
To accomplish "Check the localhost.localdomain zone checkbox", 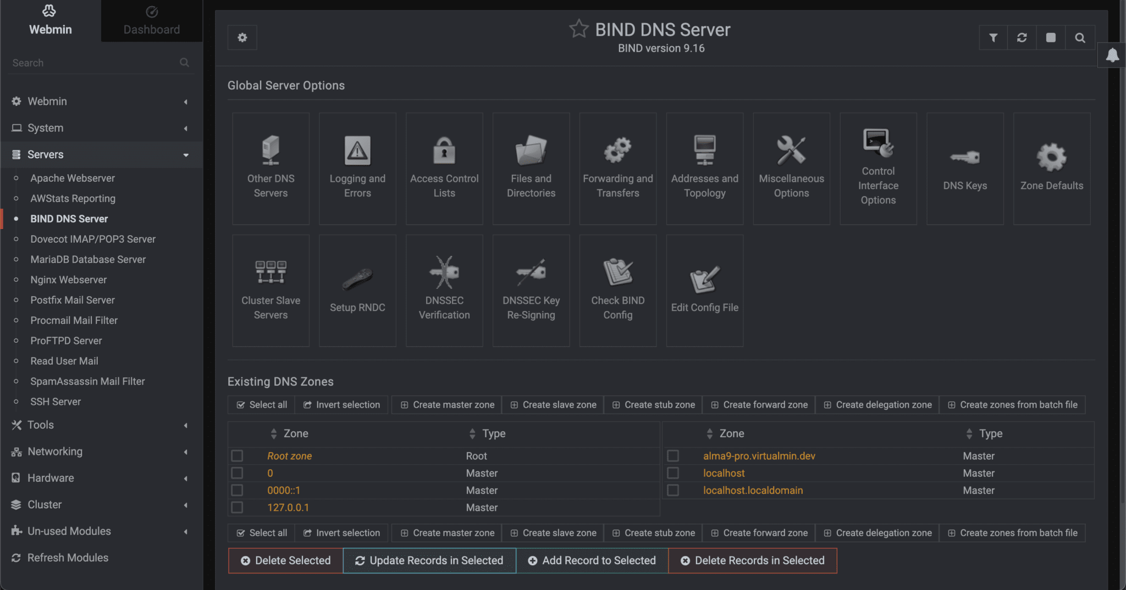I will (673, 490).
